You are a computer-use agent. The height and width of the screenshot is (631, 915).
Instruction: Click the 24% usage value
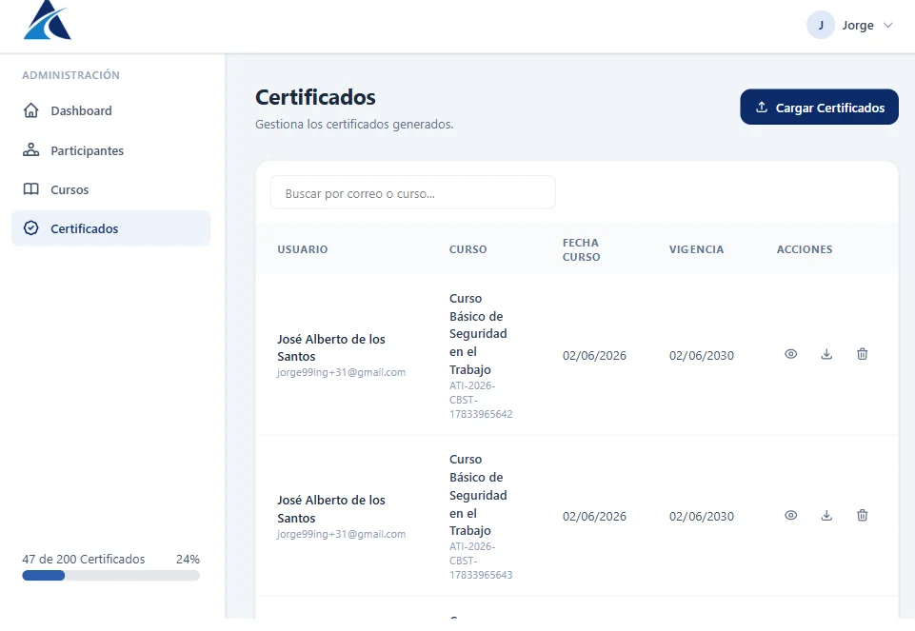188,559
